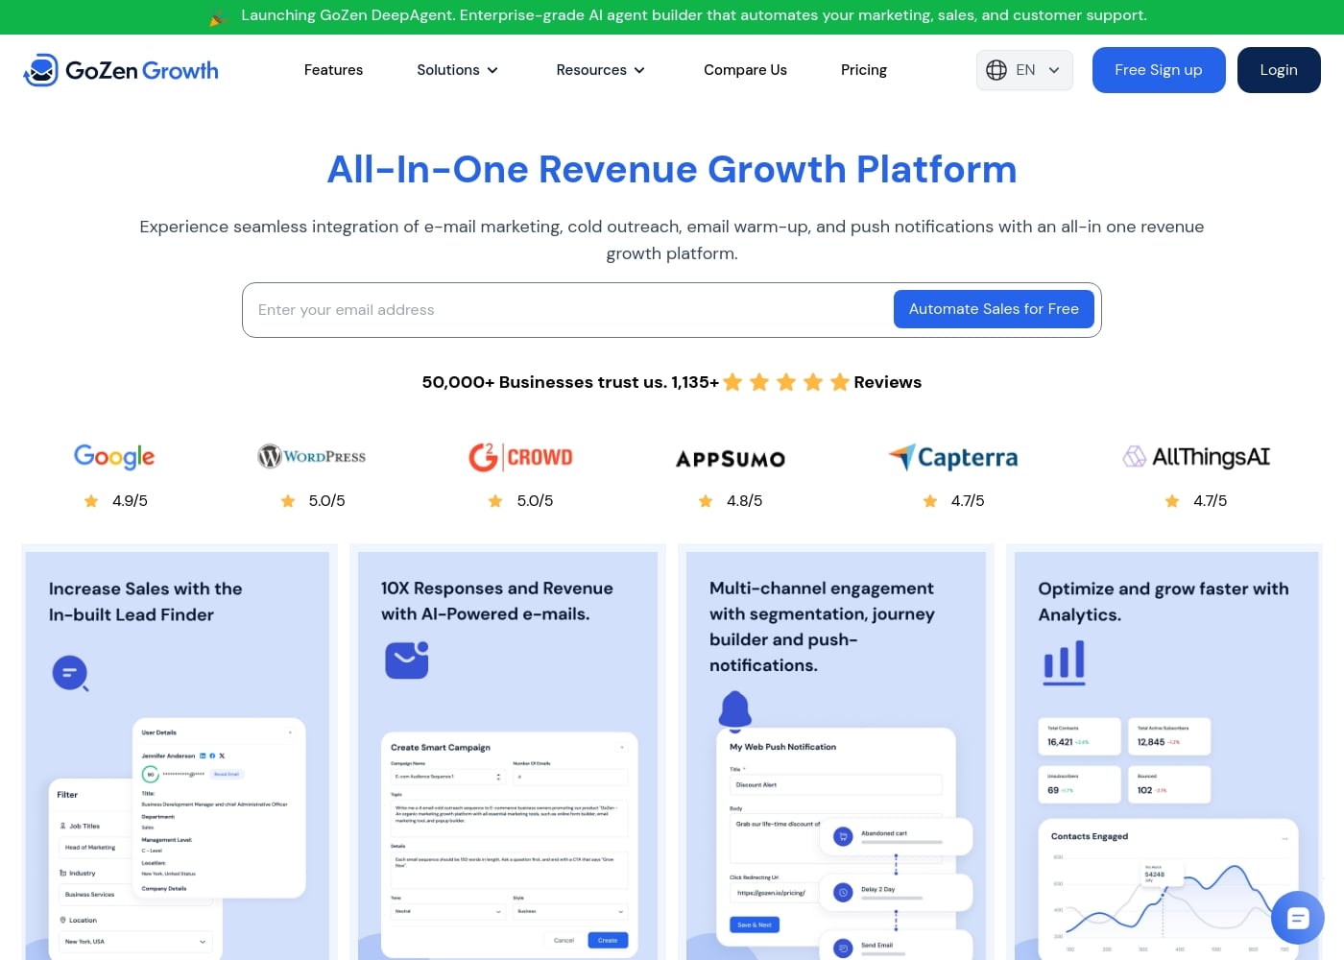Click the Free Sign up button
This screenshot has width=1344, height=960.
[1159, 69]
